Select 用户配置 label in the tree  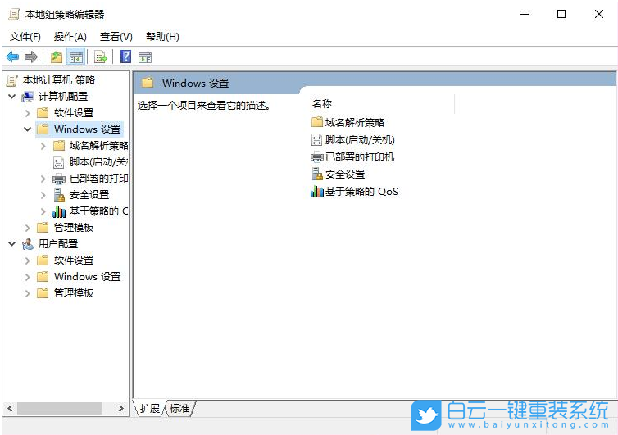58,244
